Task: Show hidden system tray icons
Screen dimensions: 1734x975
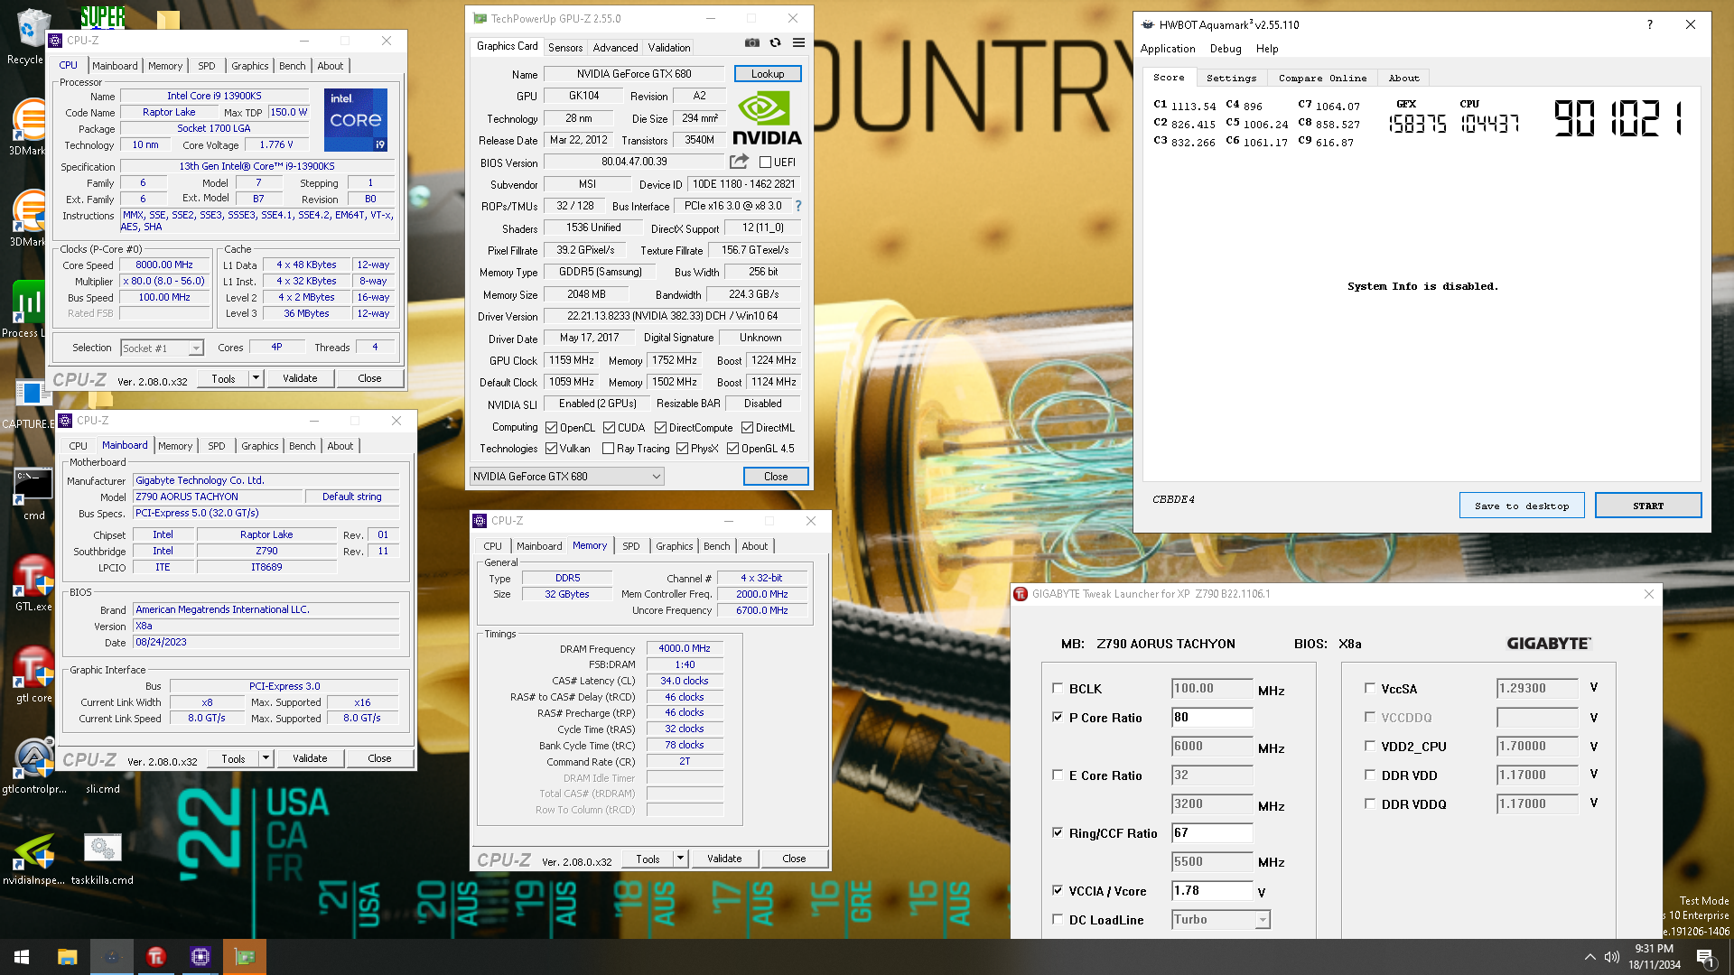Action: tap(1589, 957)
